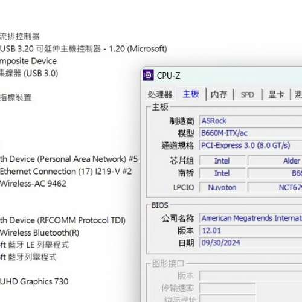This screenshot has width=302, height=302.
Task: Open the SPD tab in CPU-Z
Action: (248, 95)
